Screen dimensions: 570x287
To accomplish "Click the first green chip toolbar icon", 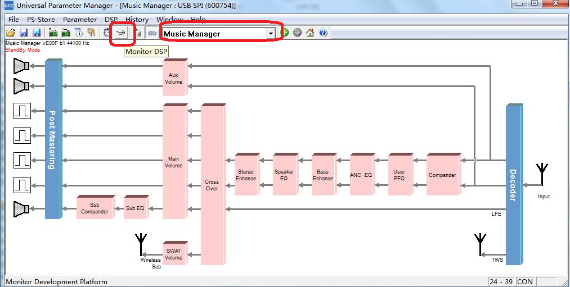I will tap(53, 33).
